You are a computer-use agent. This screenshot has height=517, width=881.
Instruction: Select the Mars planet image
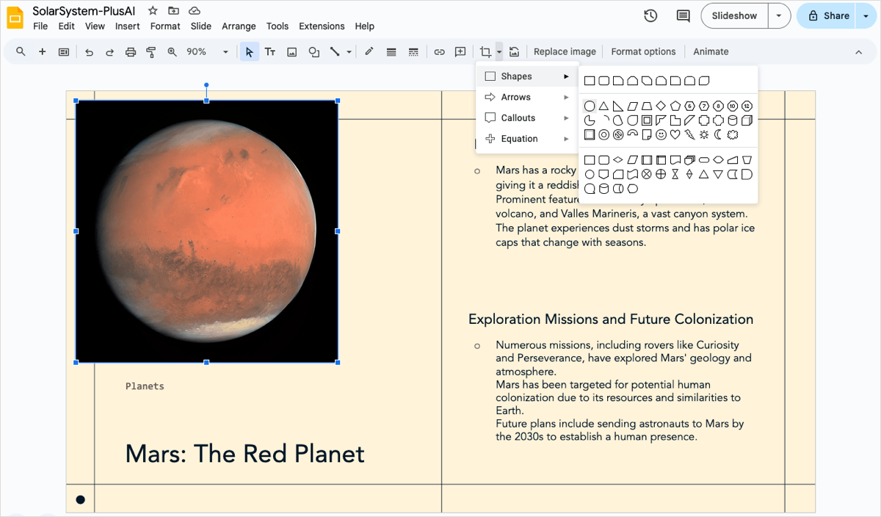click(206, 231)
